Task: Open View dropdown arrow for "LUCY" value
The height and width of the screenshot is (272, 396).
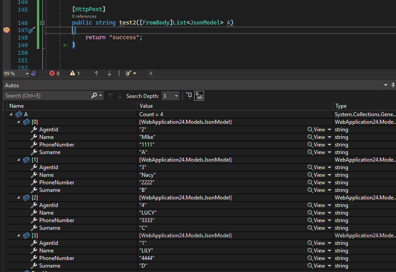Action: [x=329, y=213]
